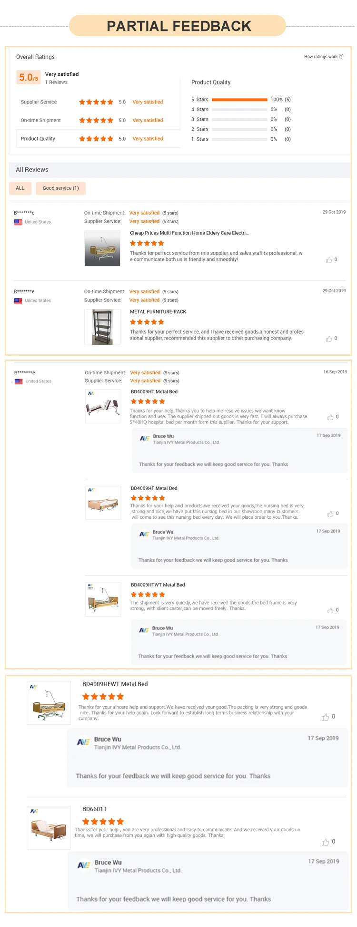Select the ALL reviews filter tab
Image resolution: width=357 pixels, height=927 pixels.
click(20, 188)
